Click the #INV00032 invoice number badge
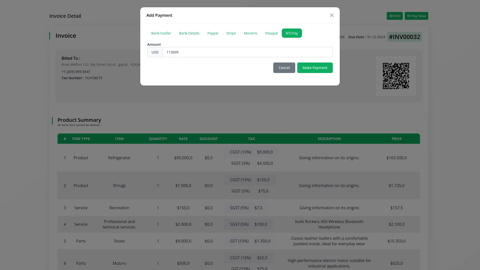Screen dimensions: 480x270 404,37
